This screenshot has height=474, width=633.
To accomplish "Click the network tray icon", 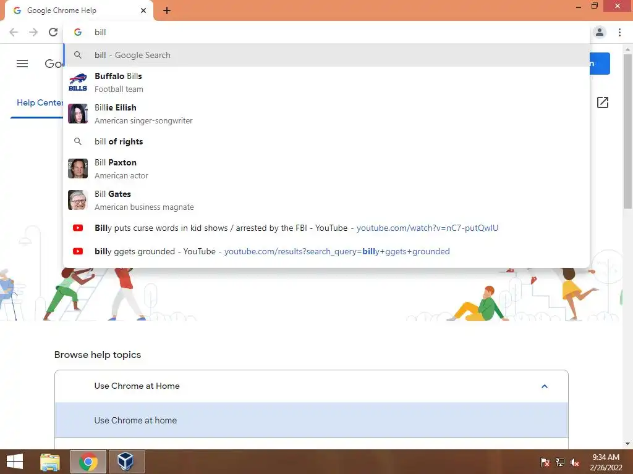I will click(560, 462).
